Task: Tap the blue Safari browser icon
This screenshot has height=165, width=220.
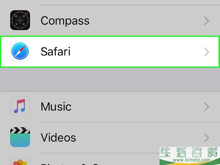Action: coord(20,51)
